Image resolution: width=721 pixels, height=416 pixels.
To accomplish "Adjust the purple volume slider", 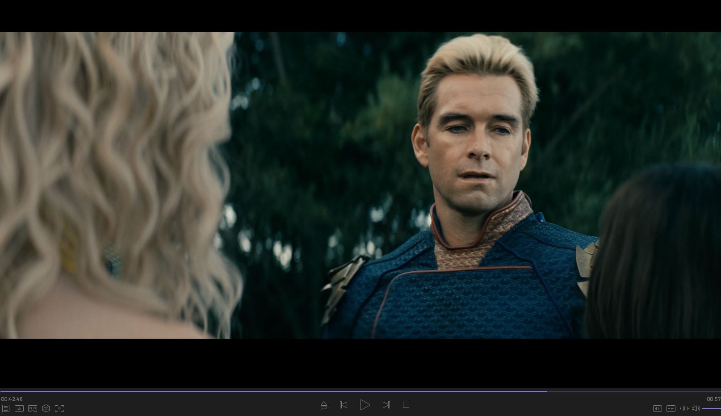I will point(711,408).
